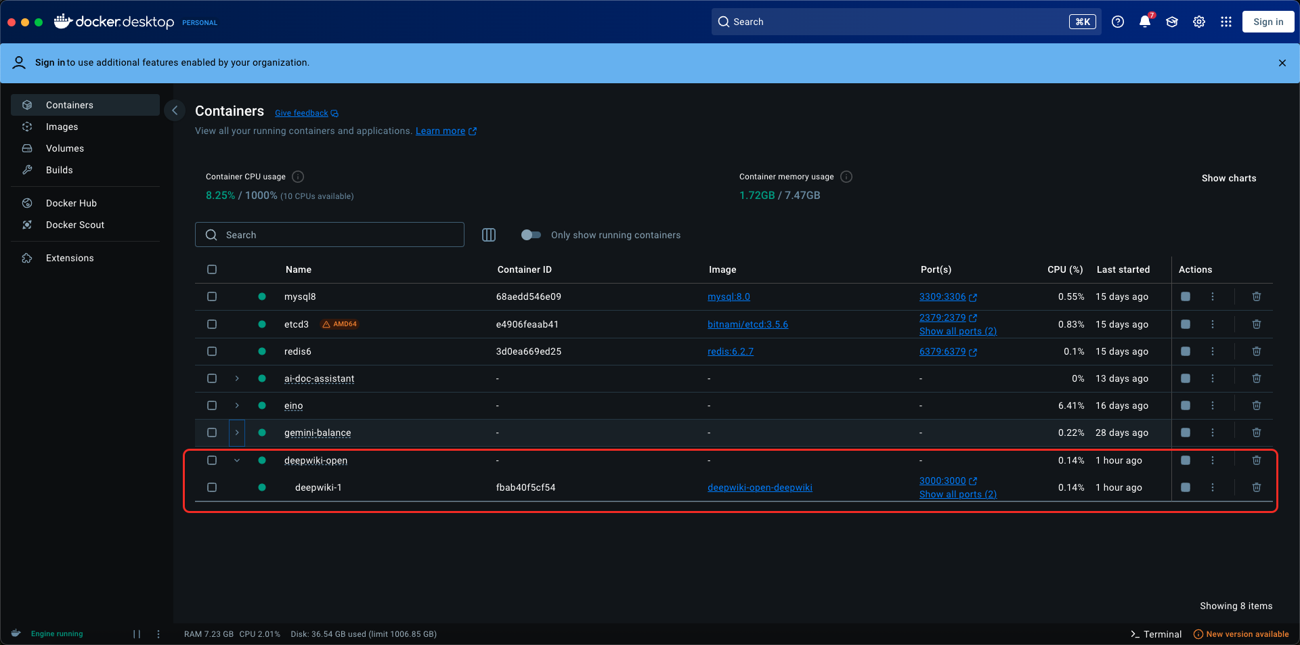
Task: Stop the redis6 container
Action: (1186, 351)
